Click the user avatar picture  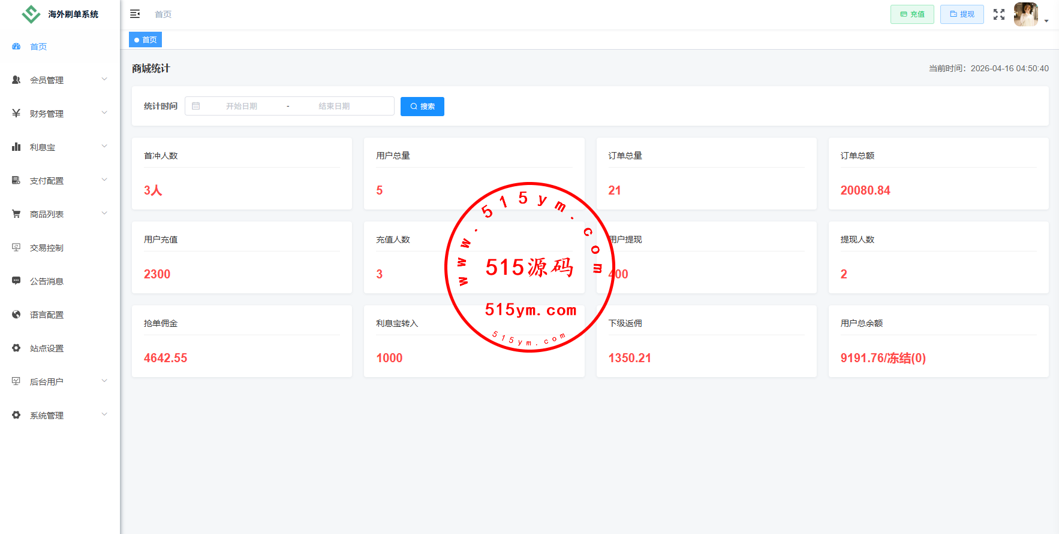pos(1025,14)
